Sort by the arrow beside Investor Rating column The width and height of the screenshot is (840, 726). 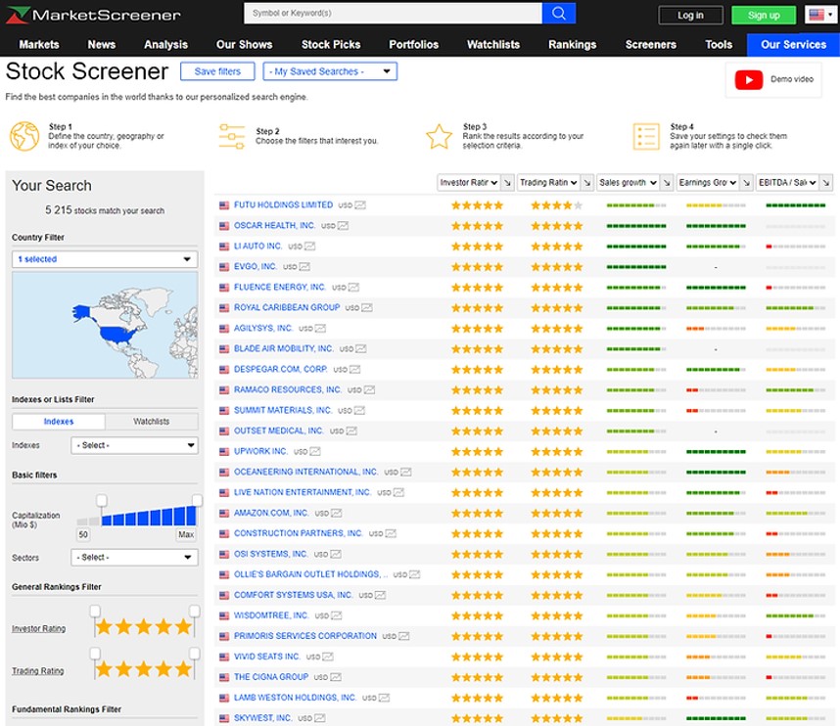coord(507,183)
